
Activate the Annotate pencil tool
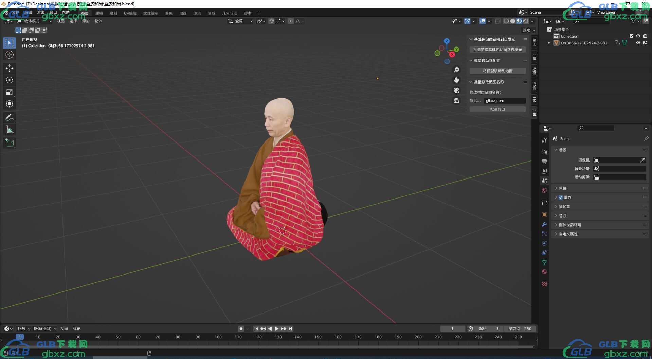point(10,117)
